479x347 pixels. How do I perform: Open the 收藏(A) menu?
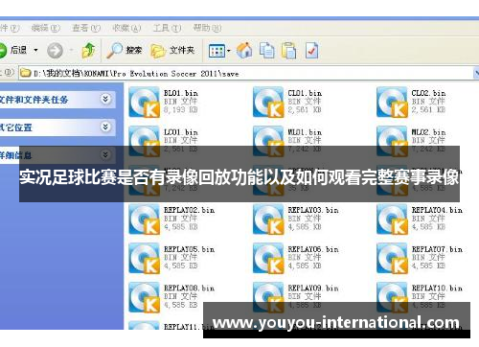[126, 28]
